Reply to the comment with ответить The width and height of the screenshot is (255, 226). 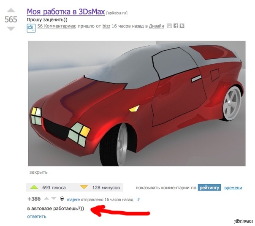pyautogui.click(x=37, y=216)
